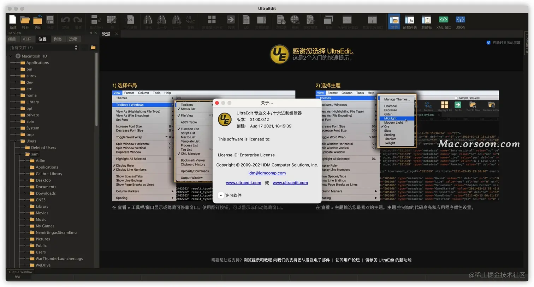
Task: Select the Calibre Library folder
Action: 49,174
